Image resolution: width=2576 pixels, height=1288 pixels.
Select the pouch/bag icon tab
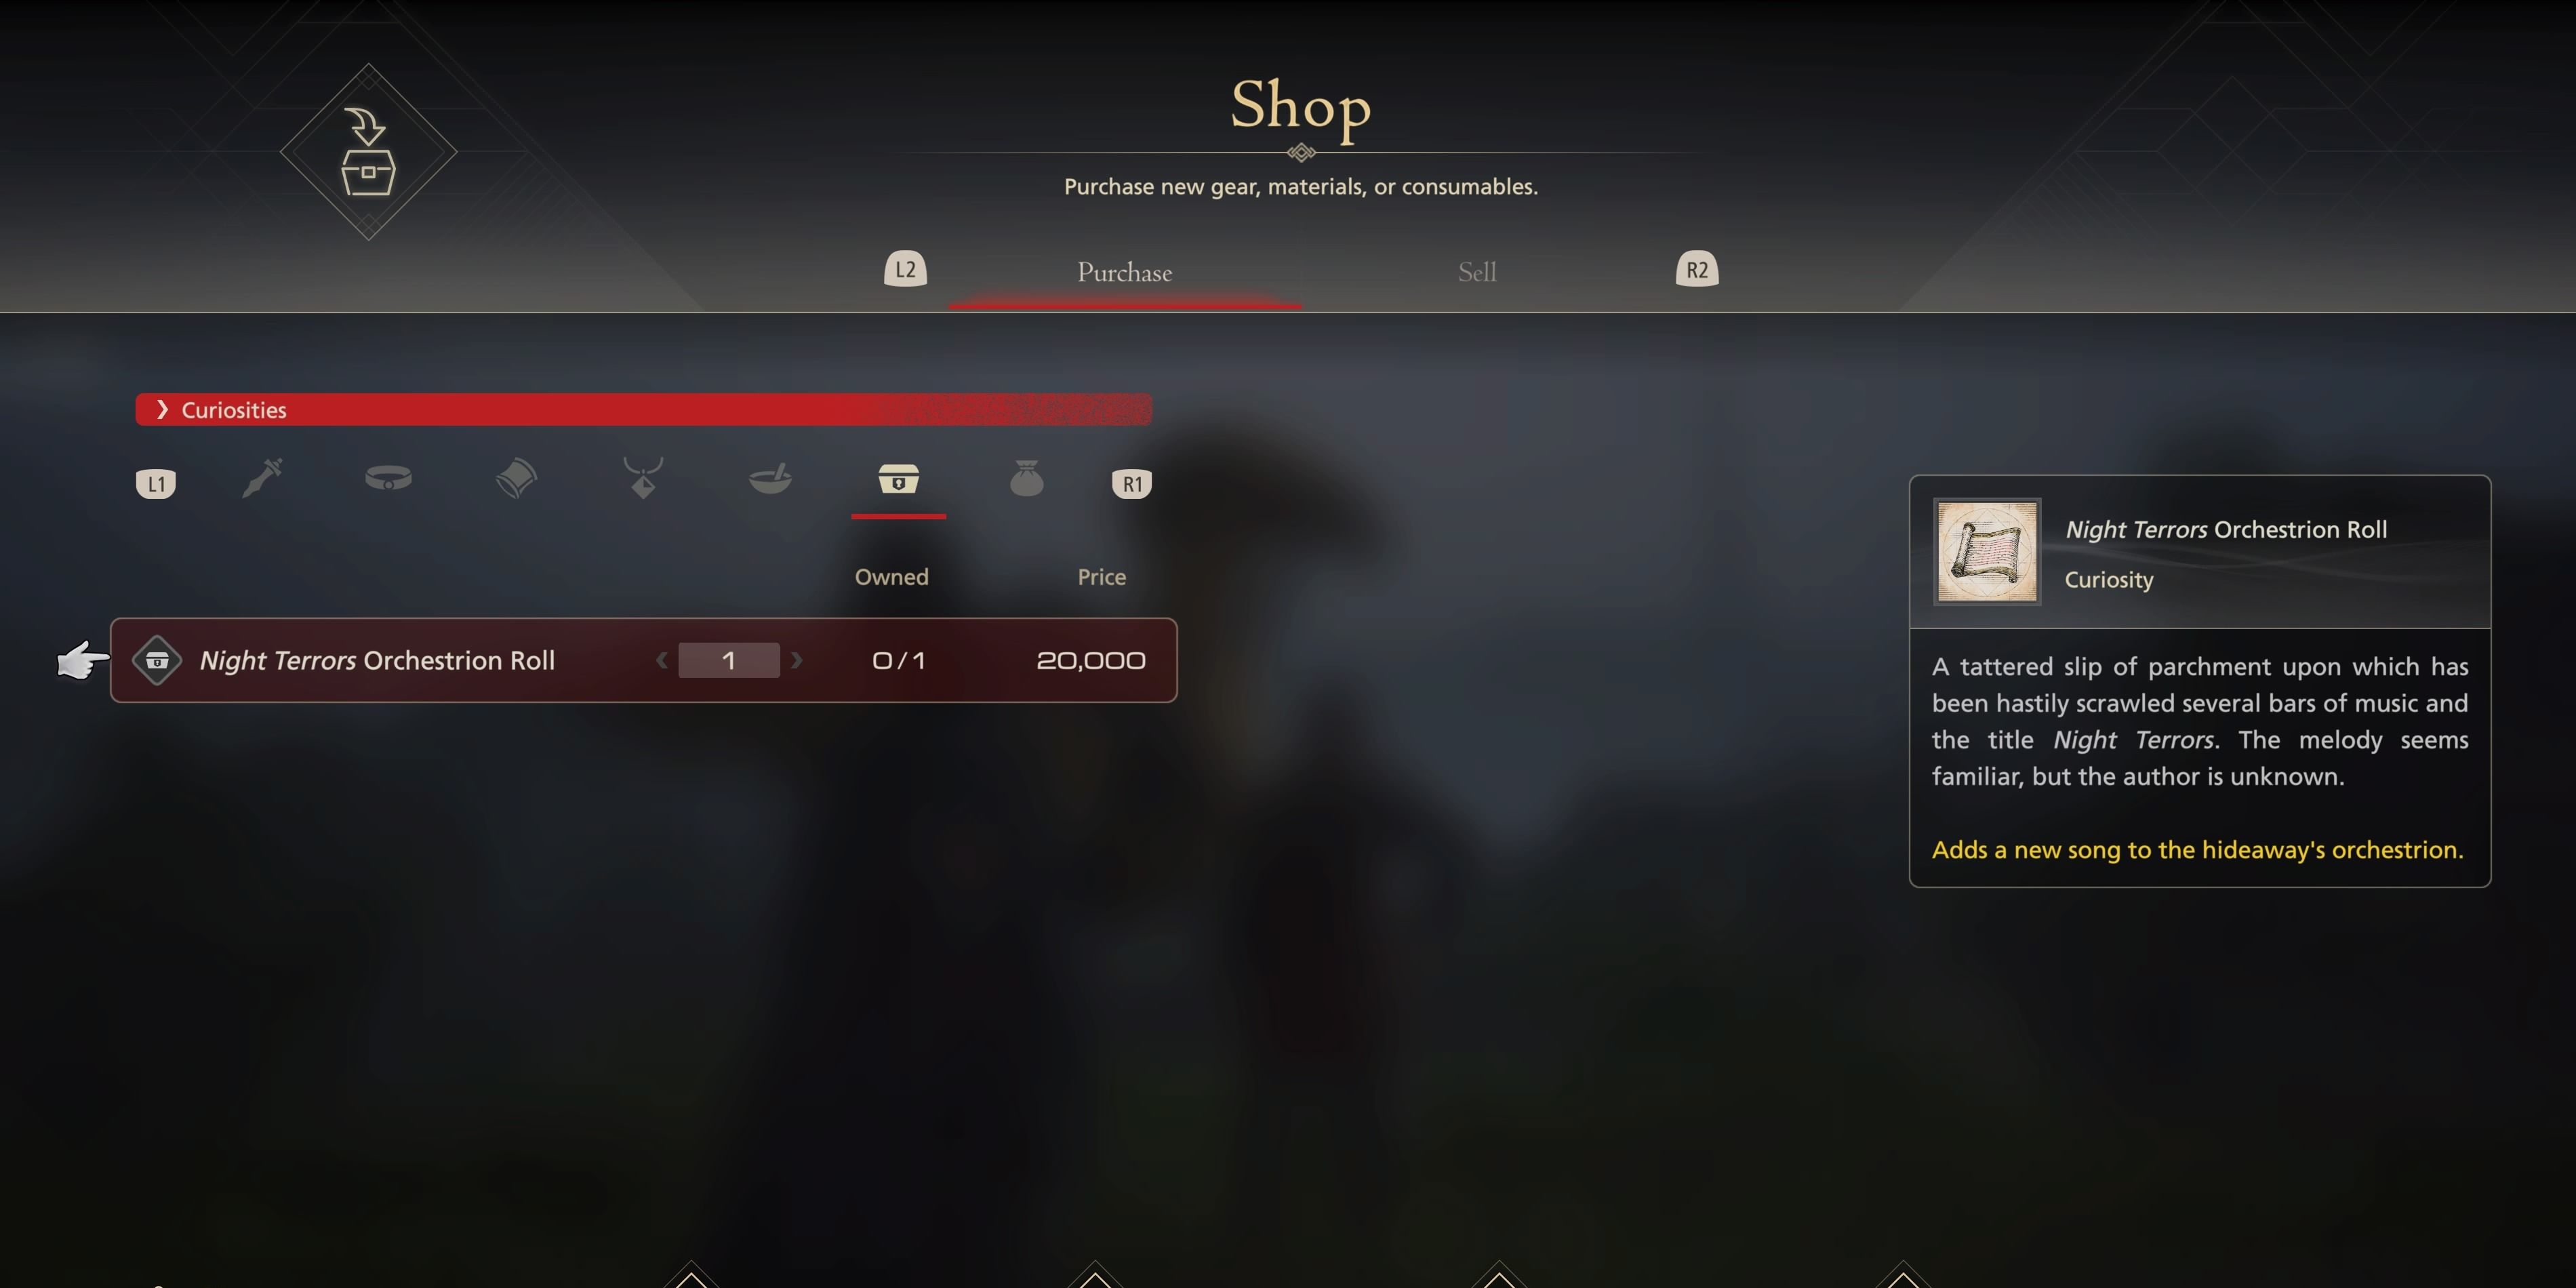(1024, 481)
